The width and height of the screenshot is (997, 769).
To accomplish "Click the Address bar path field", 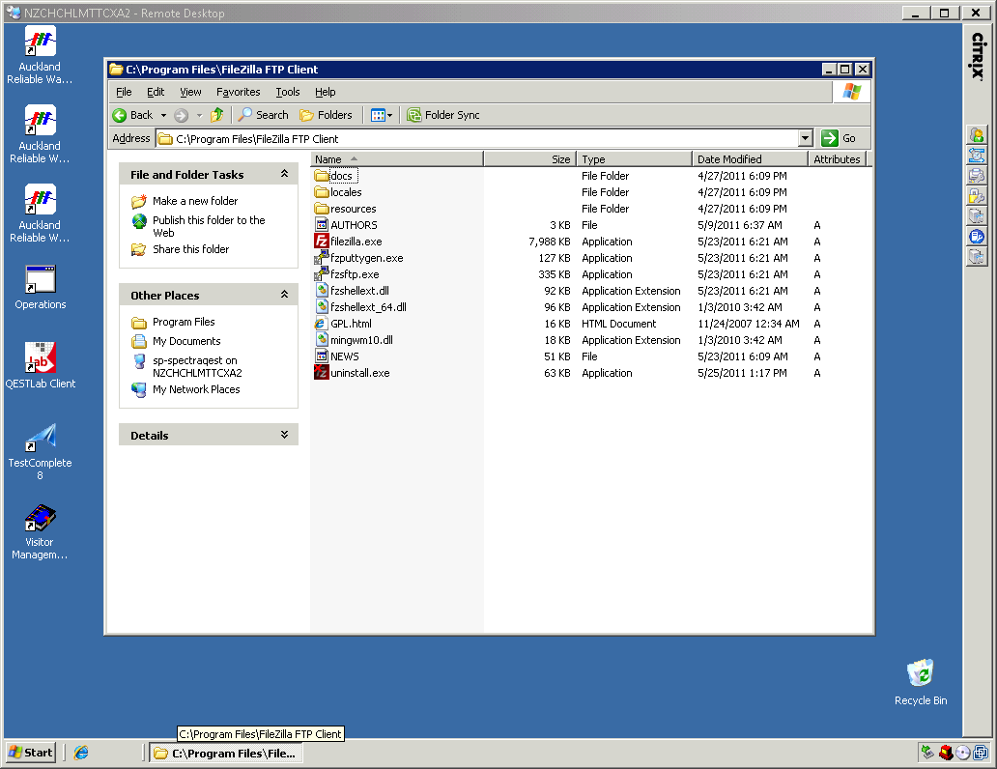I will pos(483,139).
